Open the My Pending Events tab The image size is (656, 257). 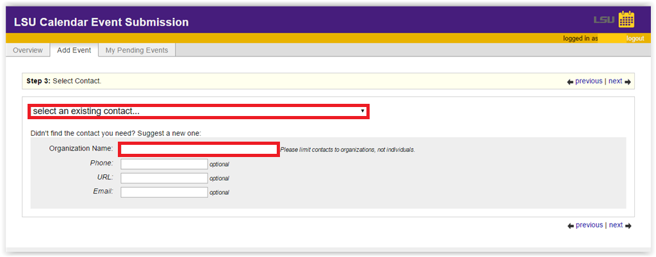pyautogui.click(x=137, y=50)
